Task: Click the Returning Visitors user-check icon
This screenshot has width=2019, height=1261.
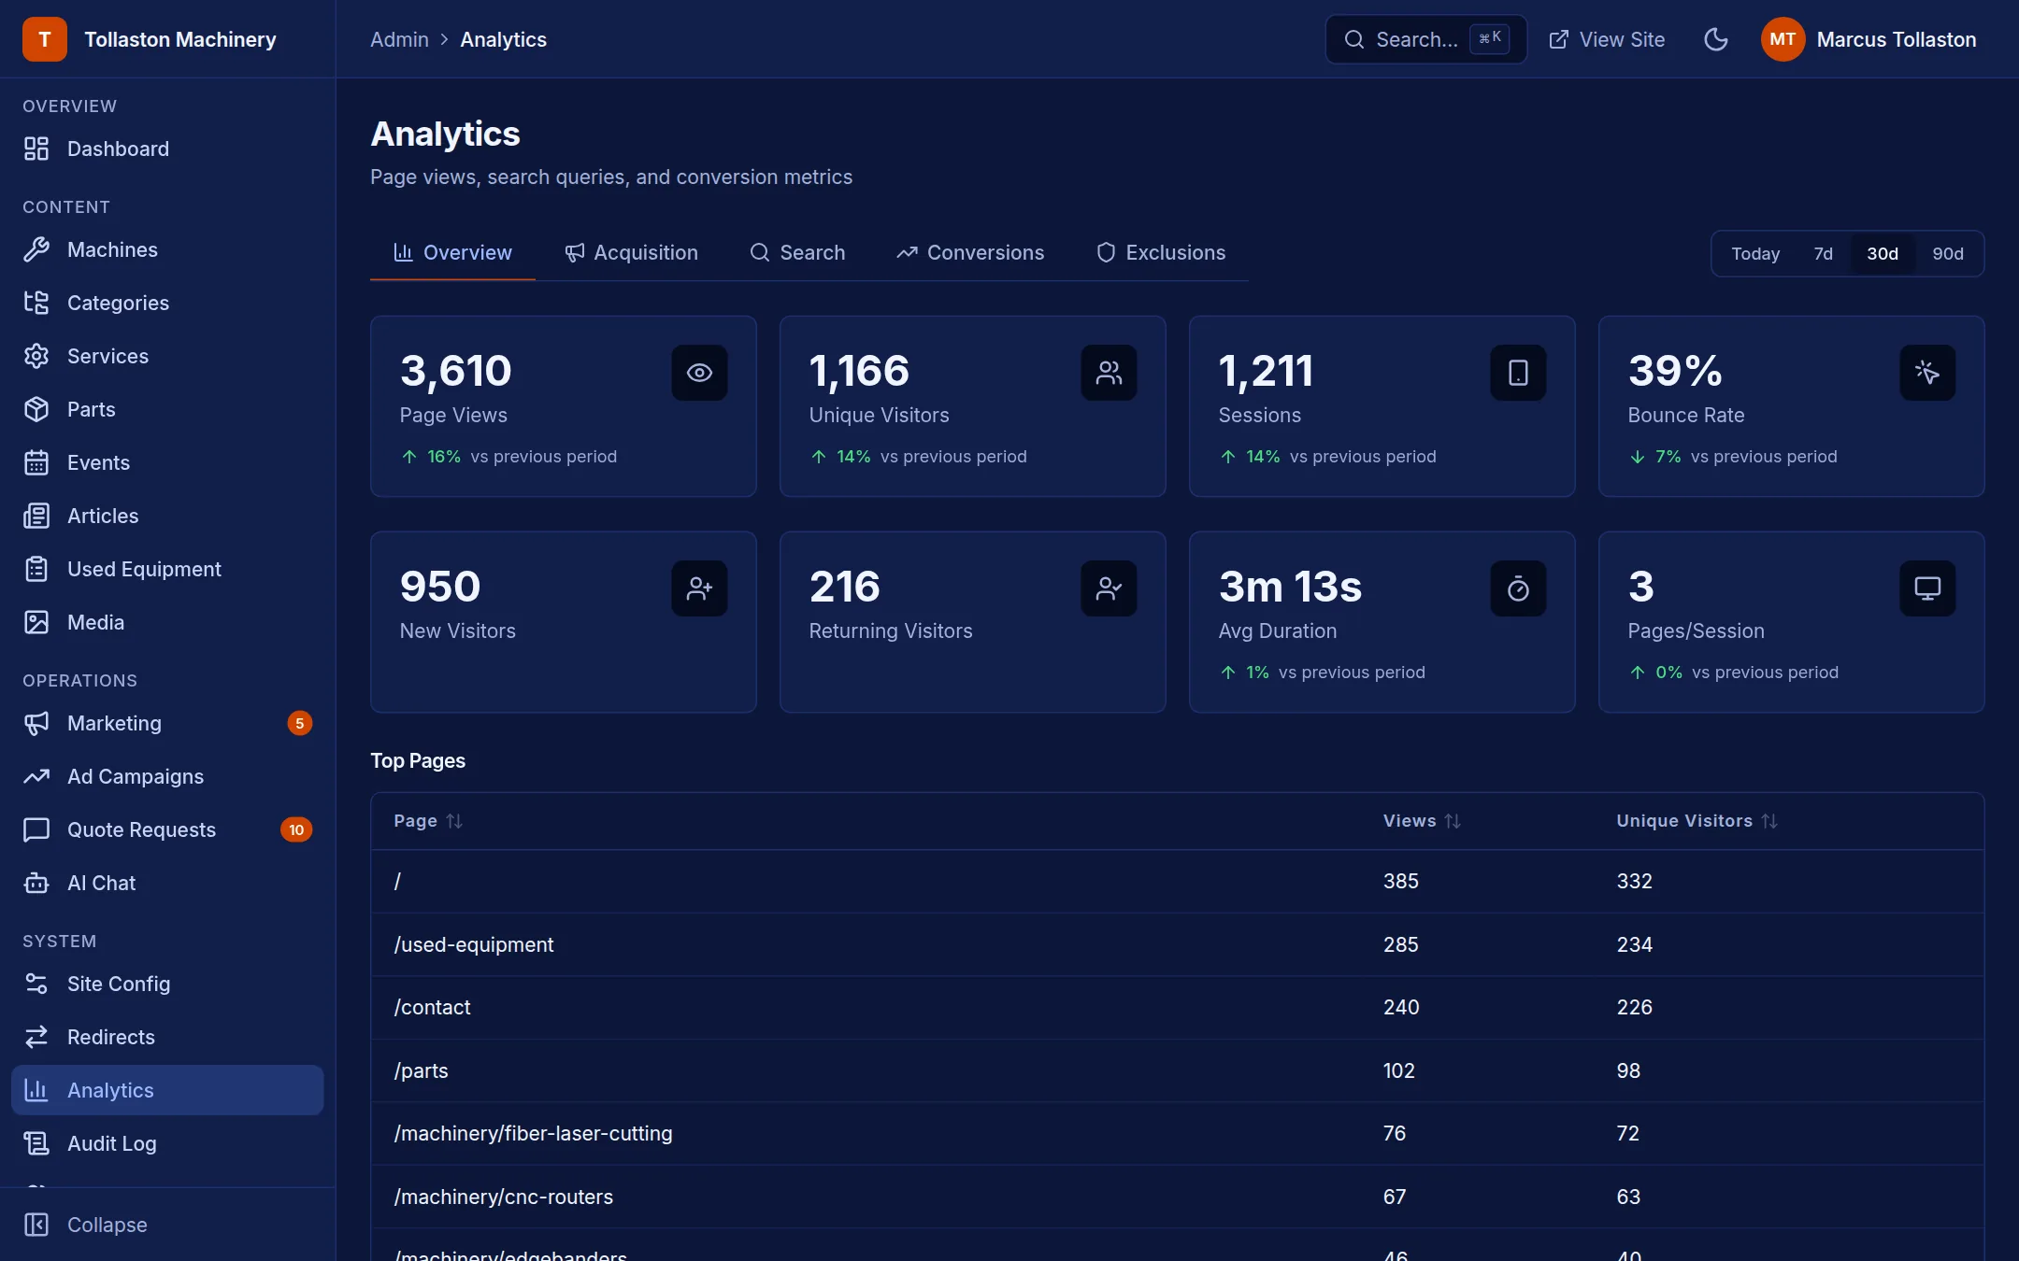Action: (x=1109, y=588)
